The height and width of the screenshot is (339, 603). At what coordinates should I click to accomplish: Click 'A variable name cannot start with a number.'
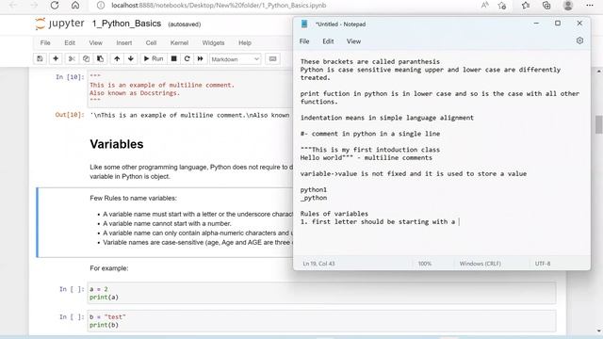tap(167, 224)
